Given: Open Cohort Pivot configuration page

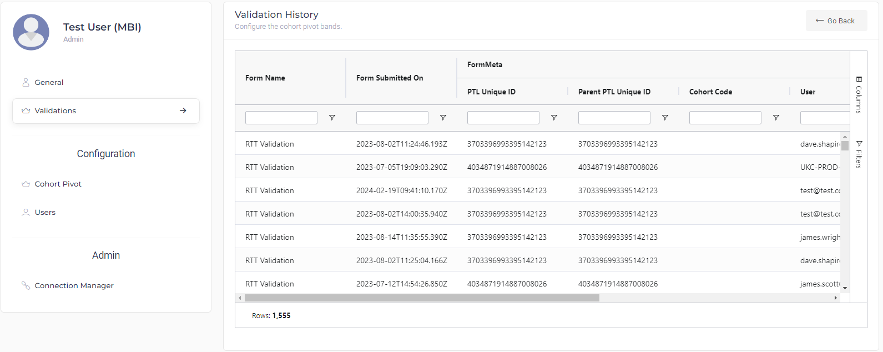Looking at the screenshot, I should pos(58,184).
